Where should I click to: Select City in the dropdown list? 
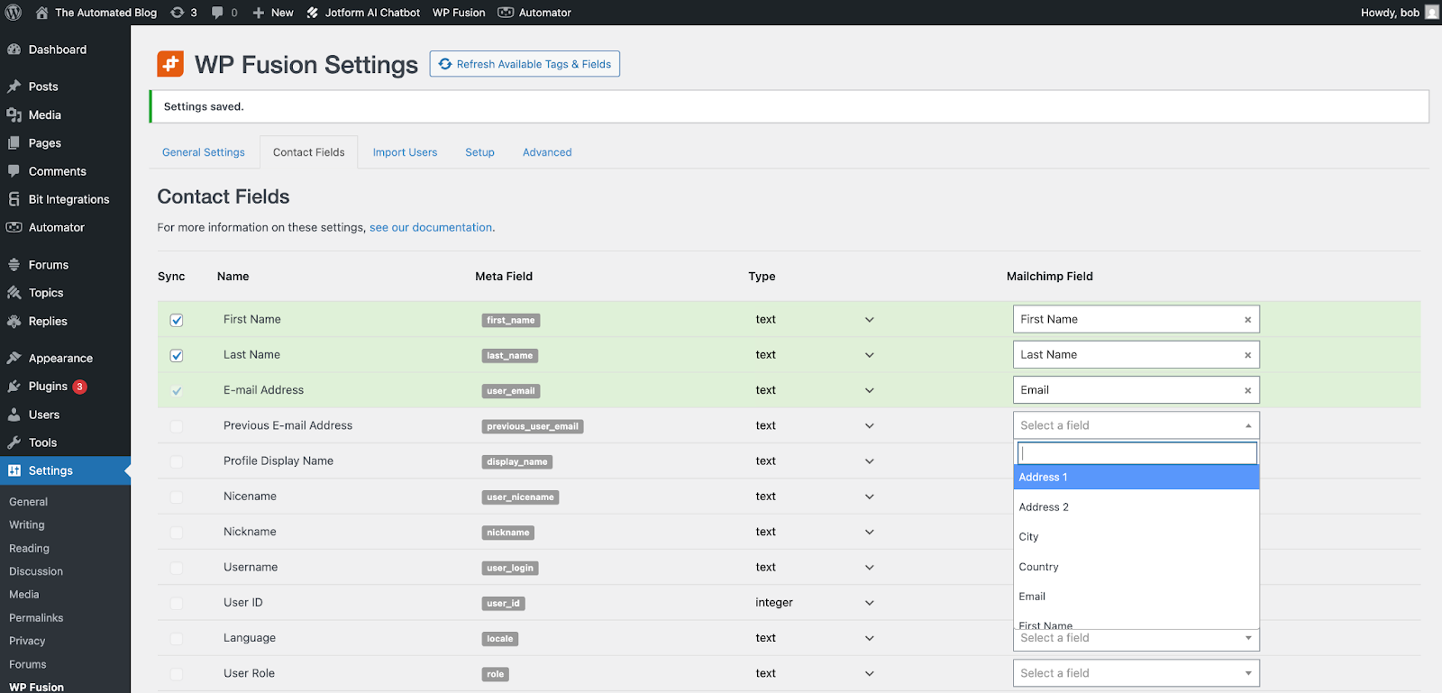[1136, 537]
